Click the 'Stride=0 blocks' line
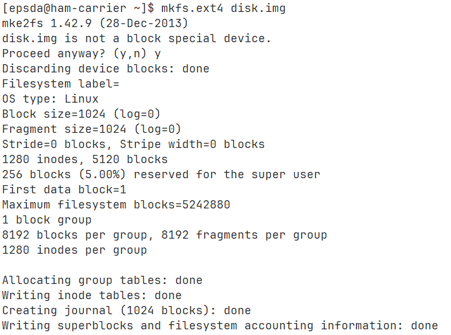 (133, 144)
